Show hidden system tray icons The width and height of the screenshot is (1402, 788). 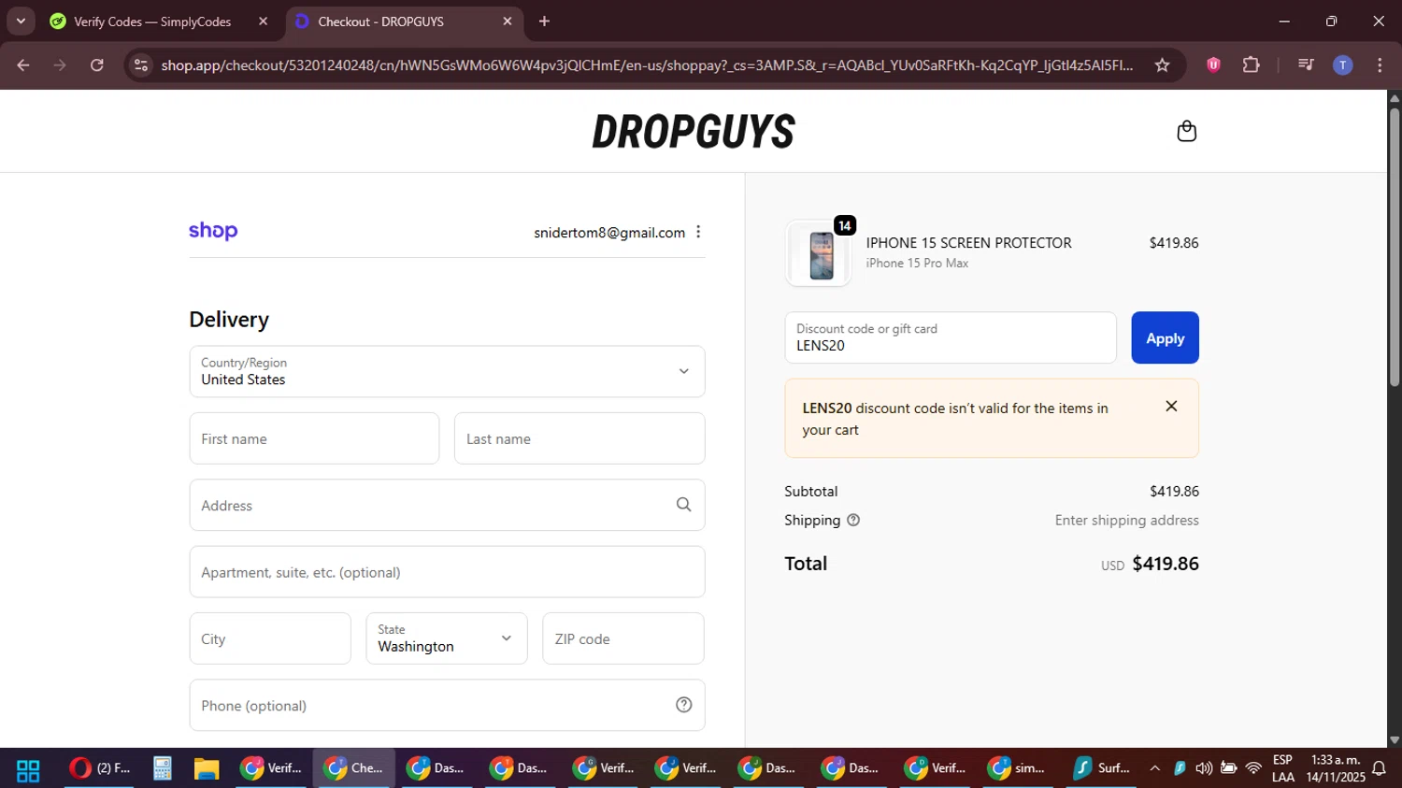click(1154, 768)
